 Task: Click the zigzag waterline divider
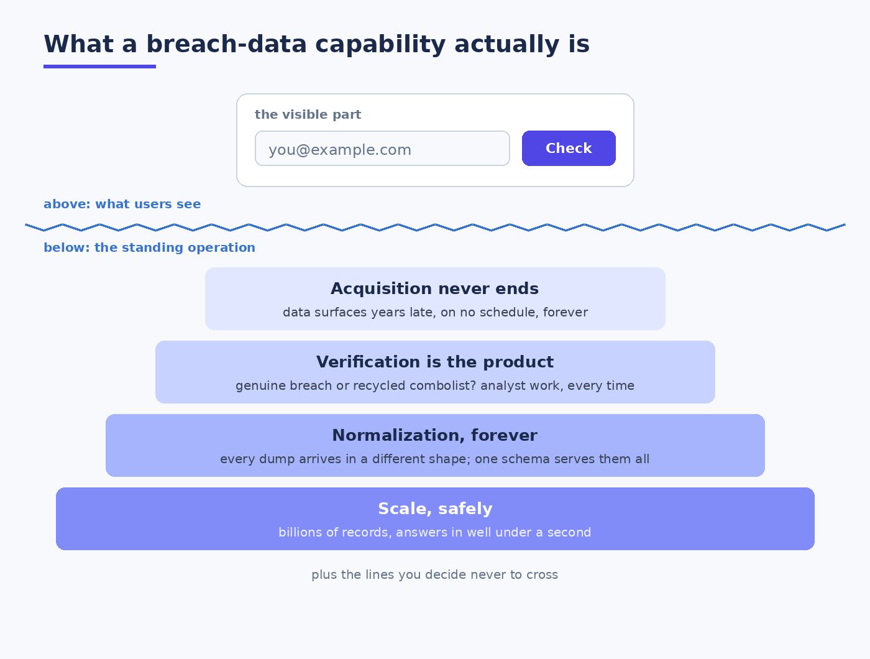point(435,228)
